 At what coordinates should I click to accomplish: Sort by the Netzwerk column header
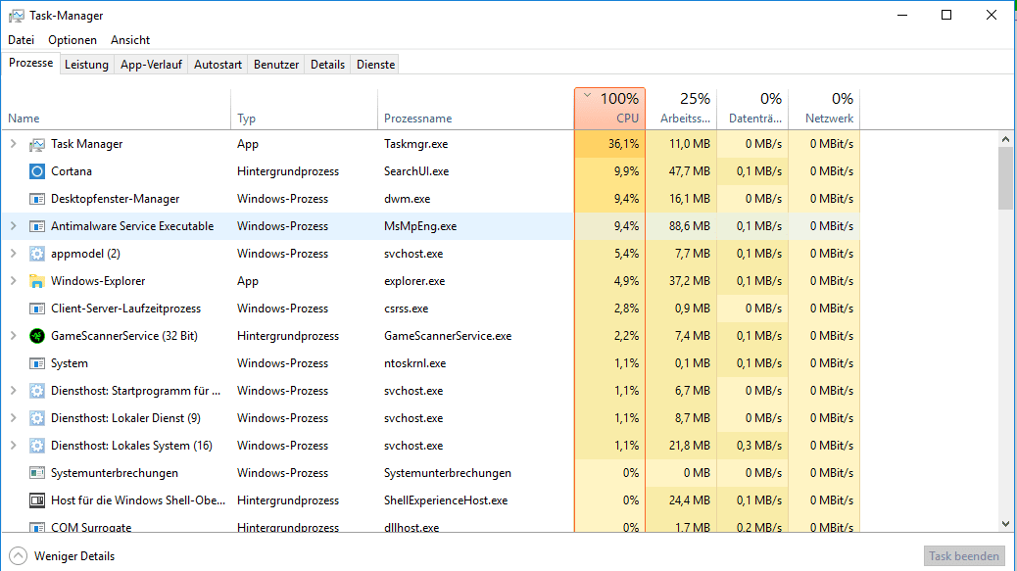click(x=824, y=109)
